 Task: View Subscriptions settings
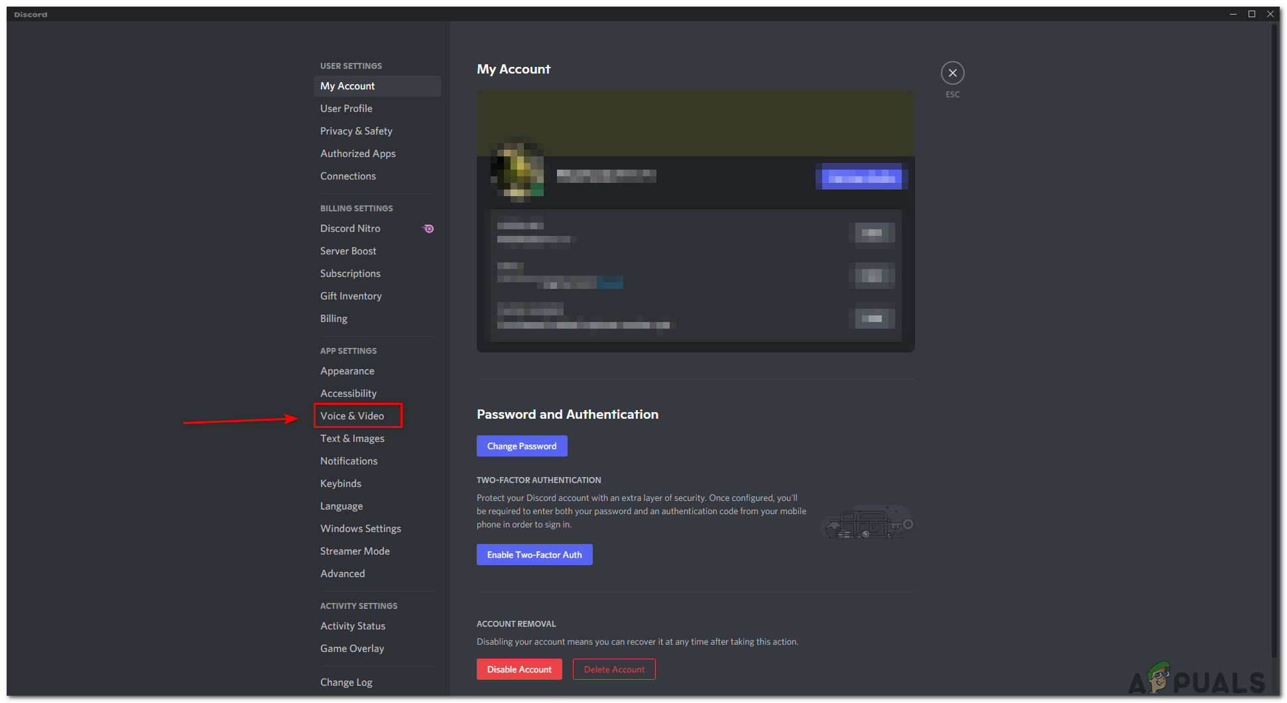(377, 274)
